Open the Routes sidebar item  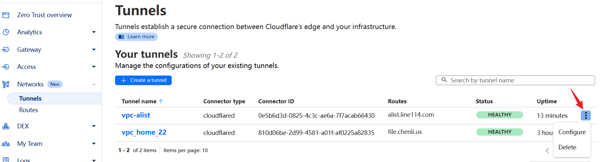(29, 110)
